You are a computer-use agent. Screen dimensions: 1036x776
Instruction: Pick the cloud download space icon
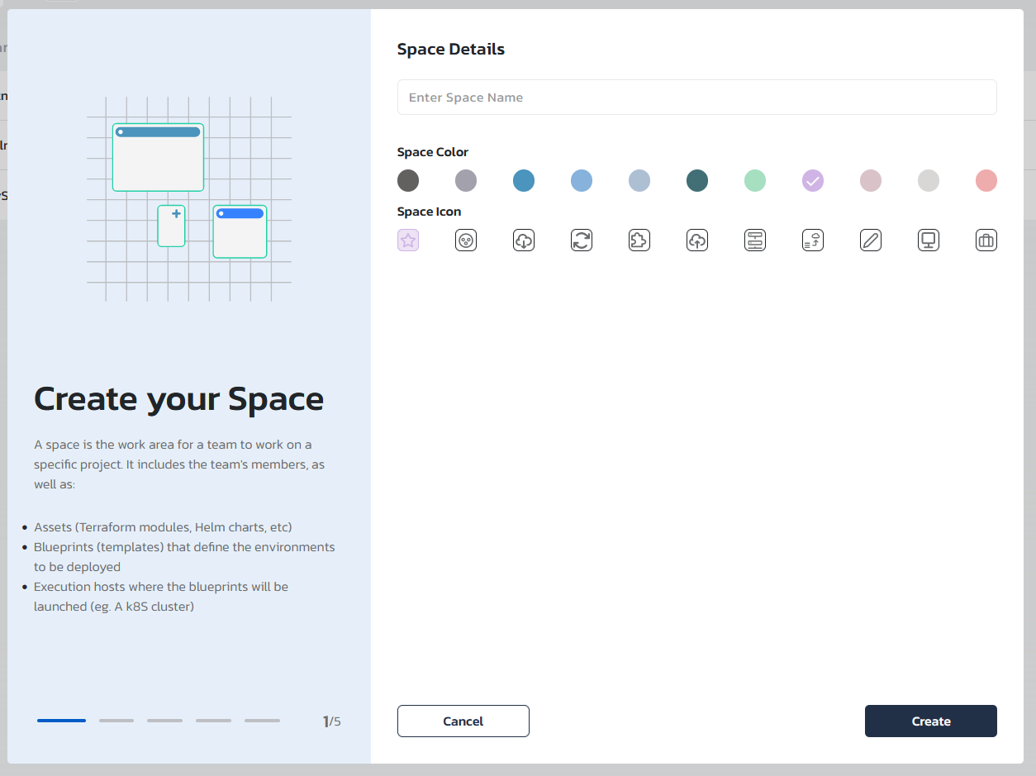pyautogui.click(x=523, y=240)
